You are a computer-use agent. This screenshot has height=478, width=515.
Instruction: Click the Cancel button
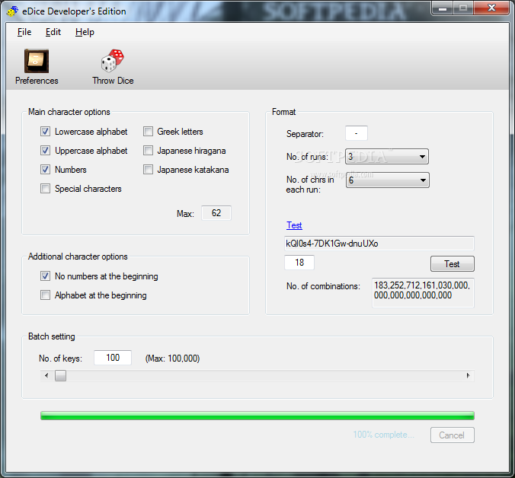(x=453, y=435)
